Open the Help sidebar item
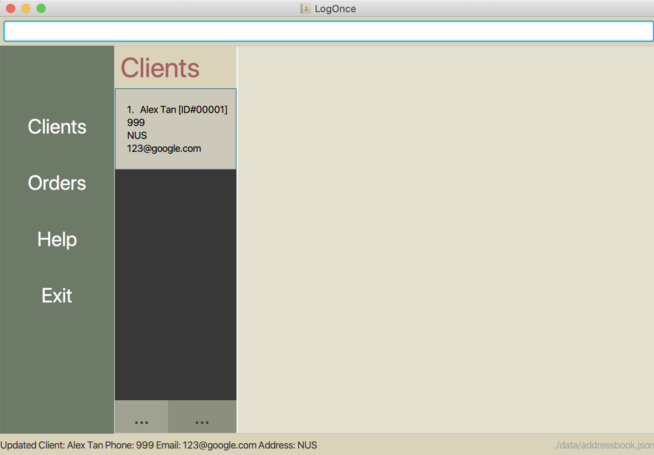This screenshot has width=654, height=455. [x=57, y=239]
